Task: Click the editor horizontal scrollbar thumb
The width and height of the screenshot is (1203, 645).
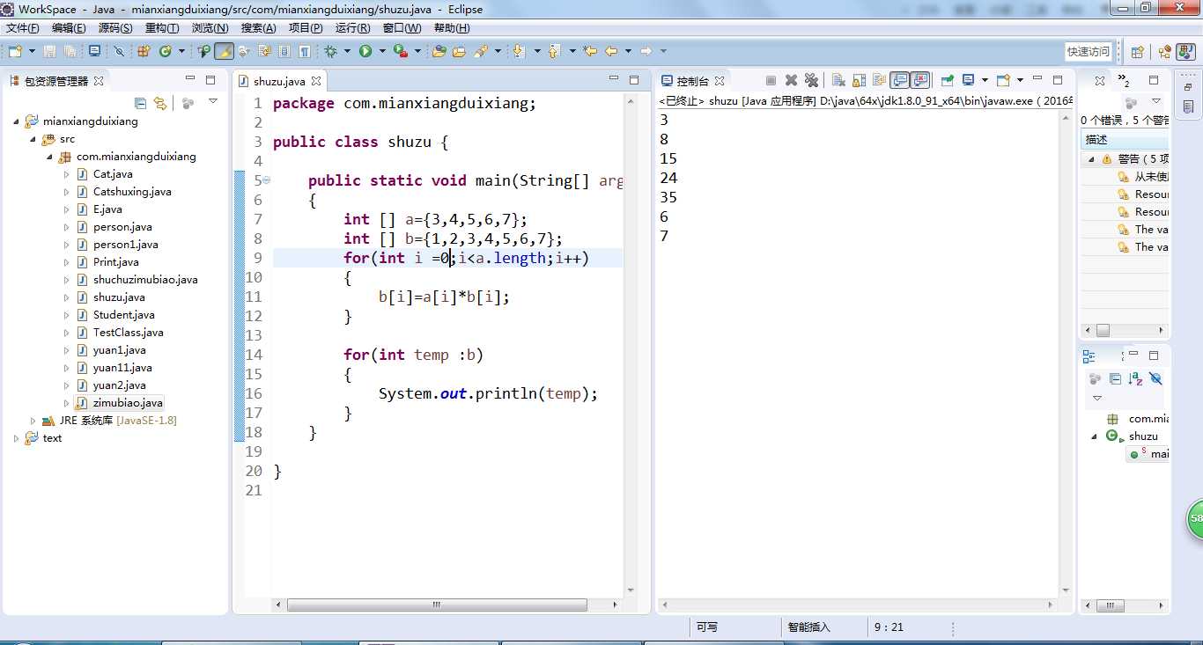Action: click(437, 605)
